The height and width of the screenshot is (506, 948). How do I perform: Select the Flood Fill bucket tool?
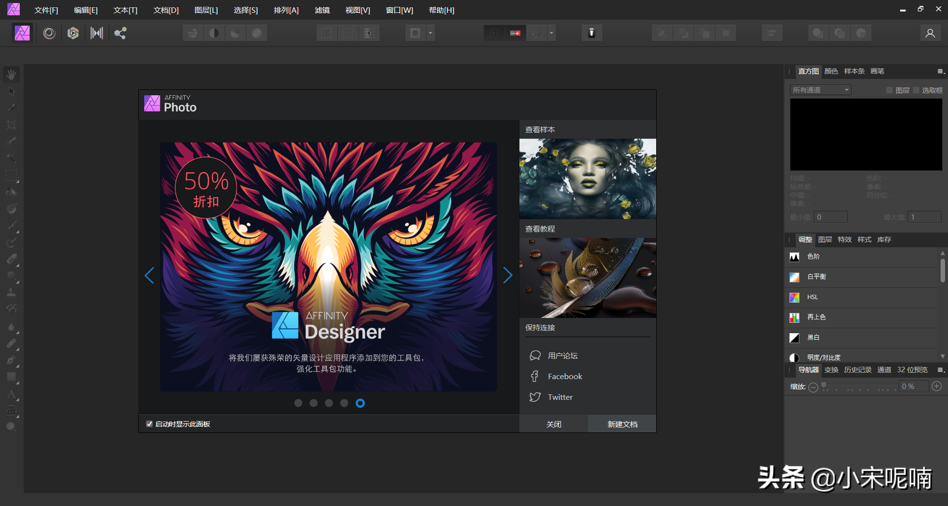click(11, 192)
